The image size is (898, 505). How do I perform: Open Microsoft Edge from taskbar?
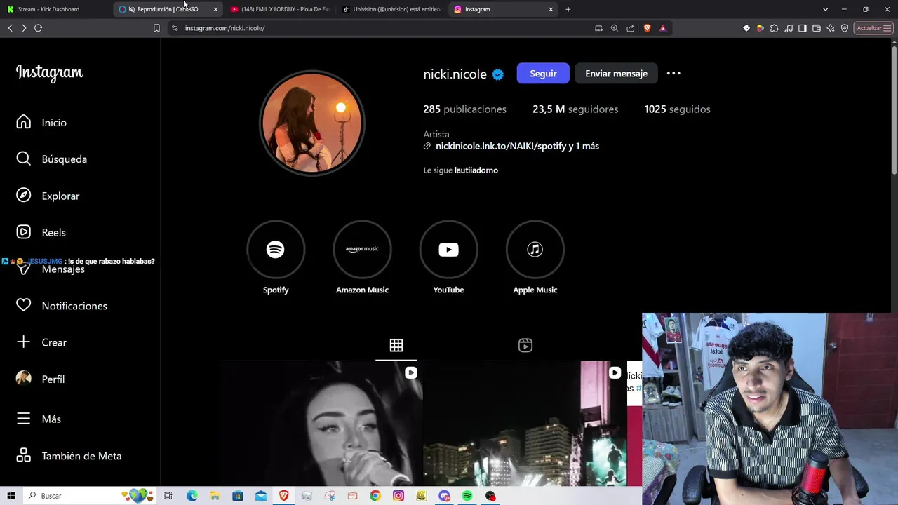click(192, 496)
